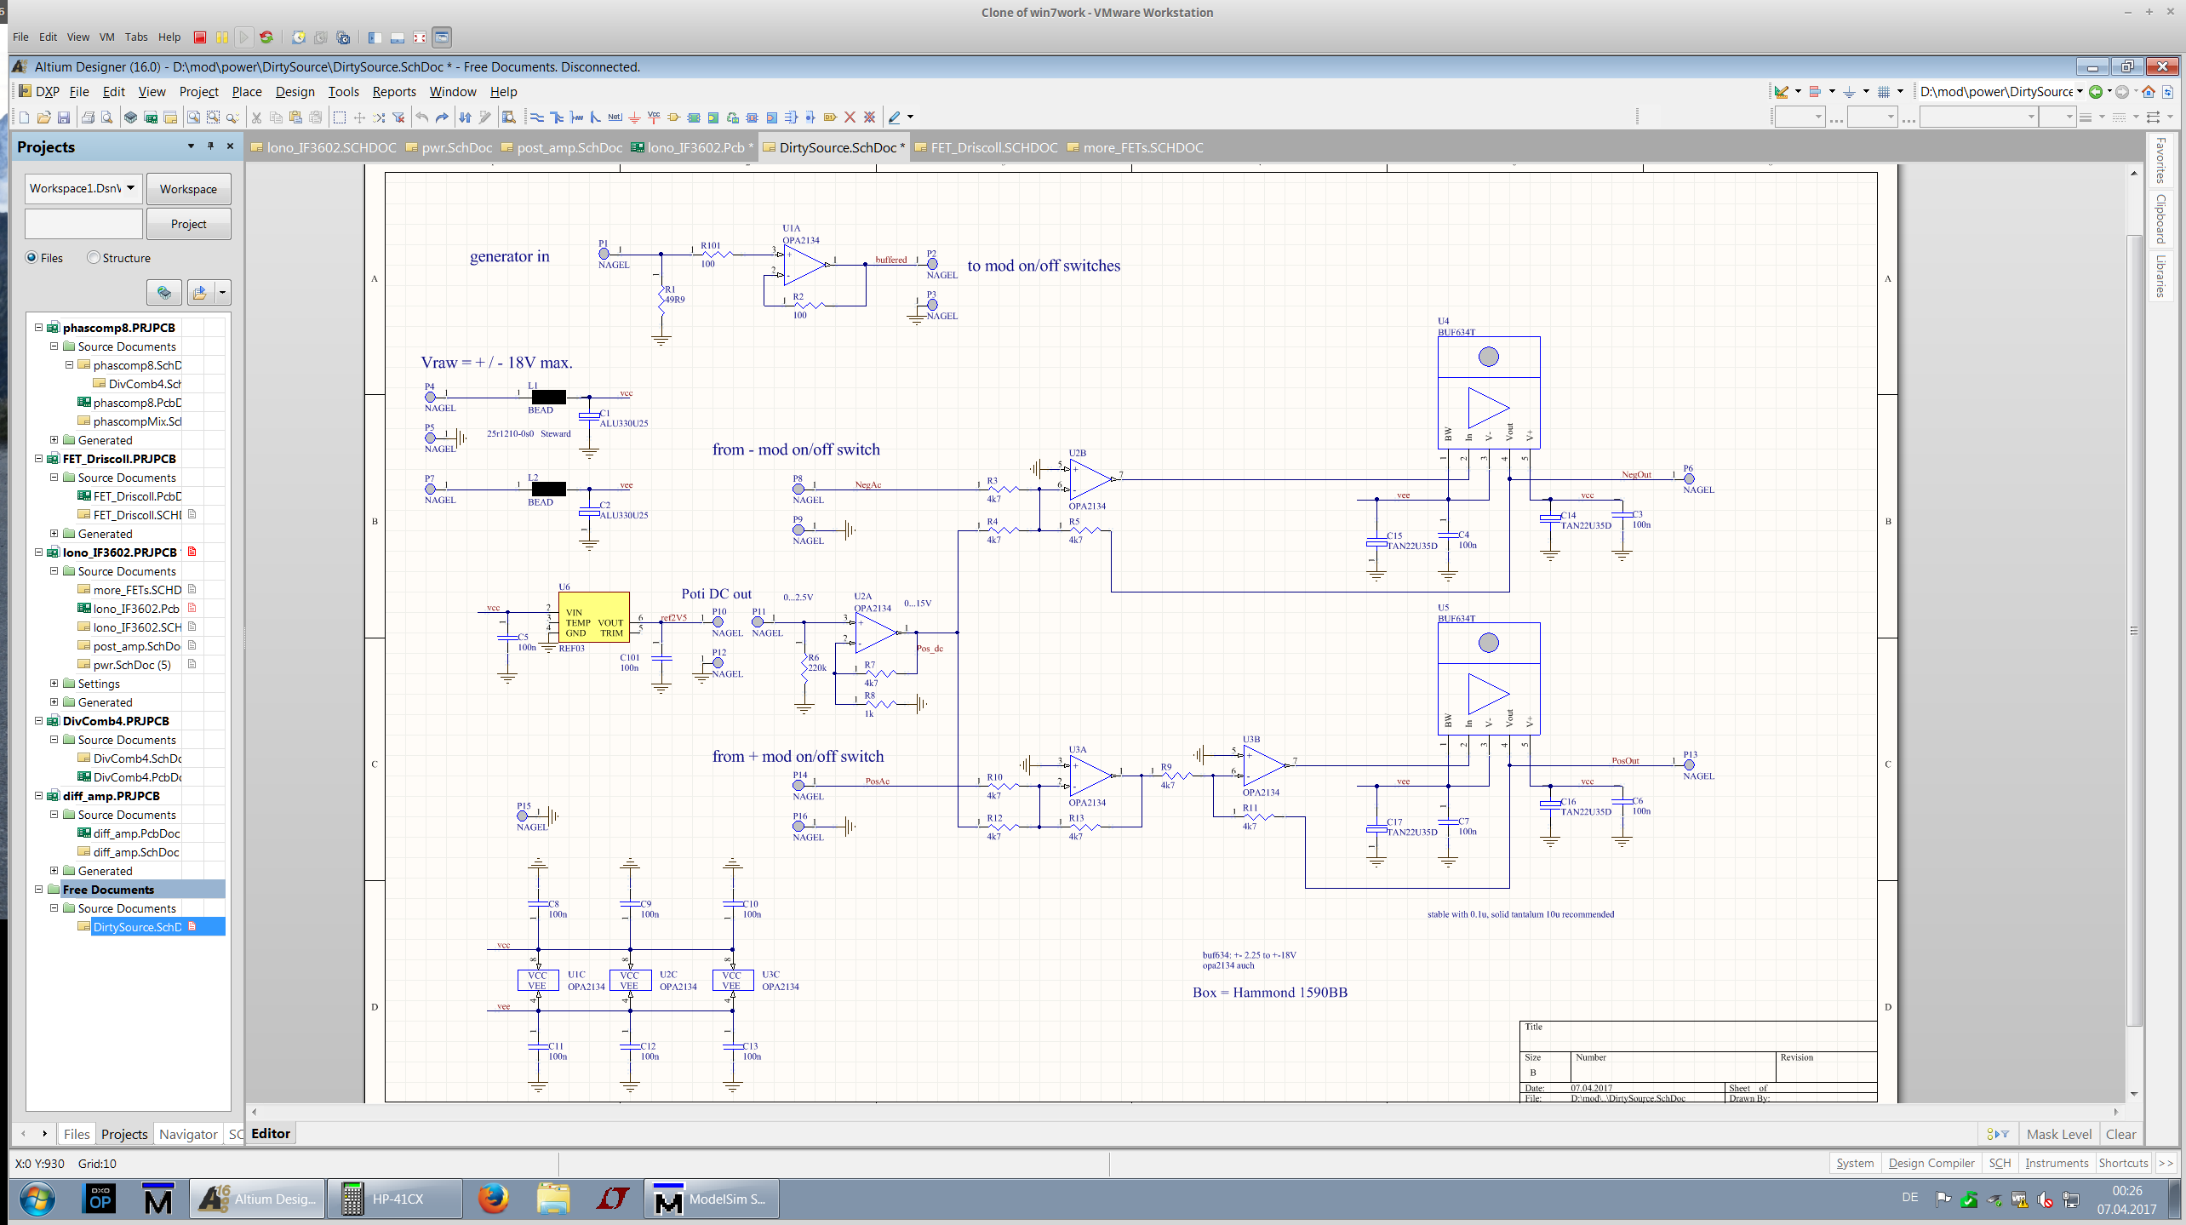
Task: Collapse the Free Documents node
Action: pyautogui.click(x=38, y=890)
